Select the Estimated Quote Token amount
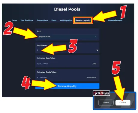This screenshot has height=113, width=138. 42,78
